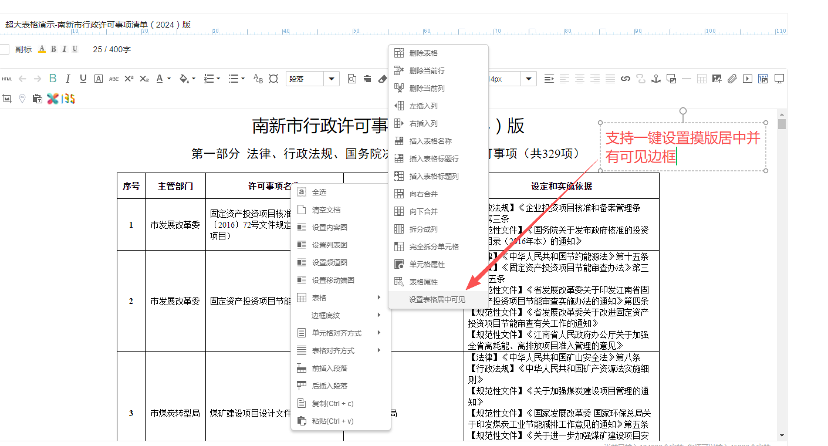The image size is (828, 446).
Task: Click the eraser clear-format icon
Action: (x=383, y=79)
